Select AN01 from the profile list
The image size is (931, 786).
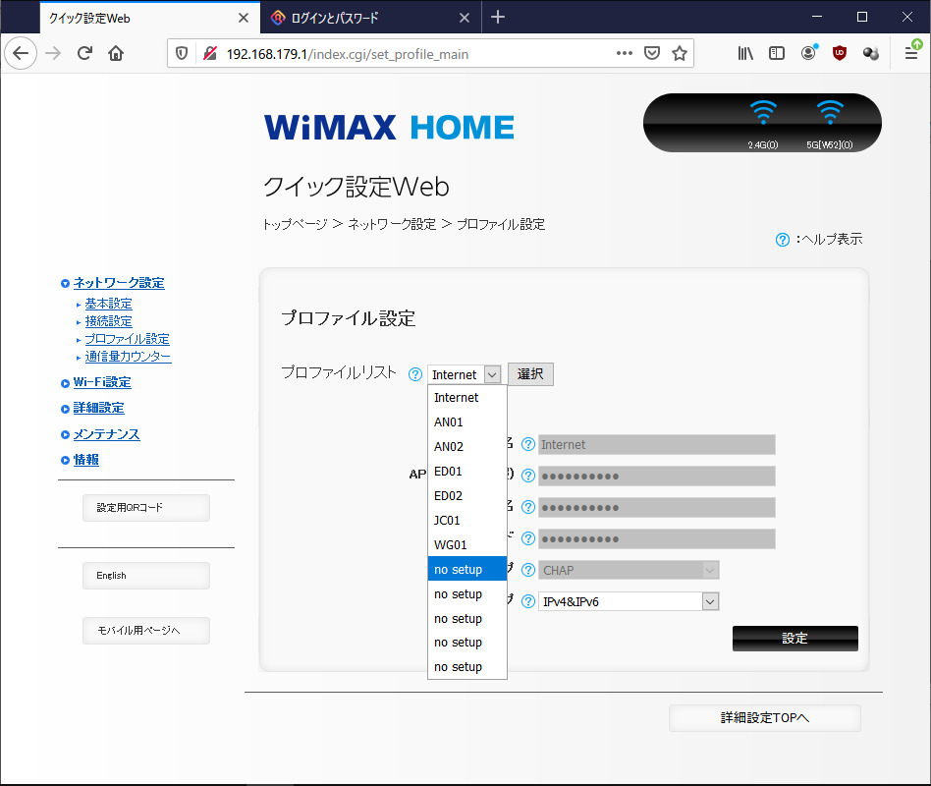click(449, 422)
